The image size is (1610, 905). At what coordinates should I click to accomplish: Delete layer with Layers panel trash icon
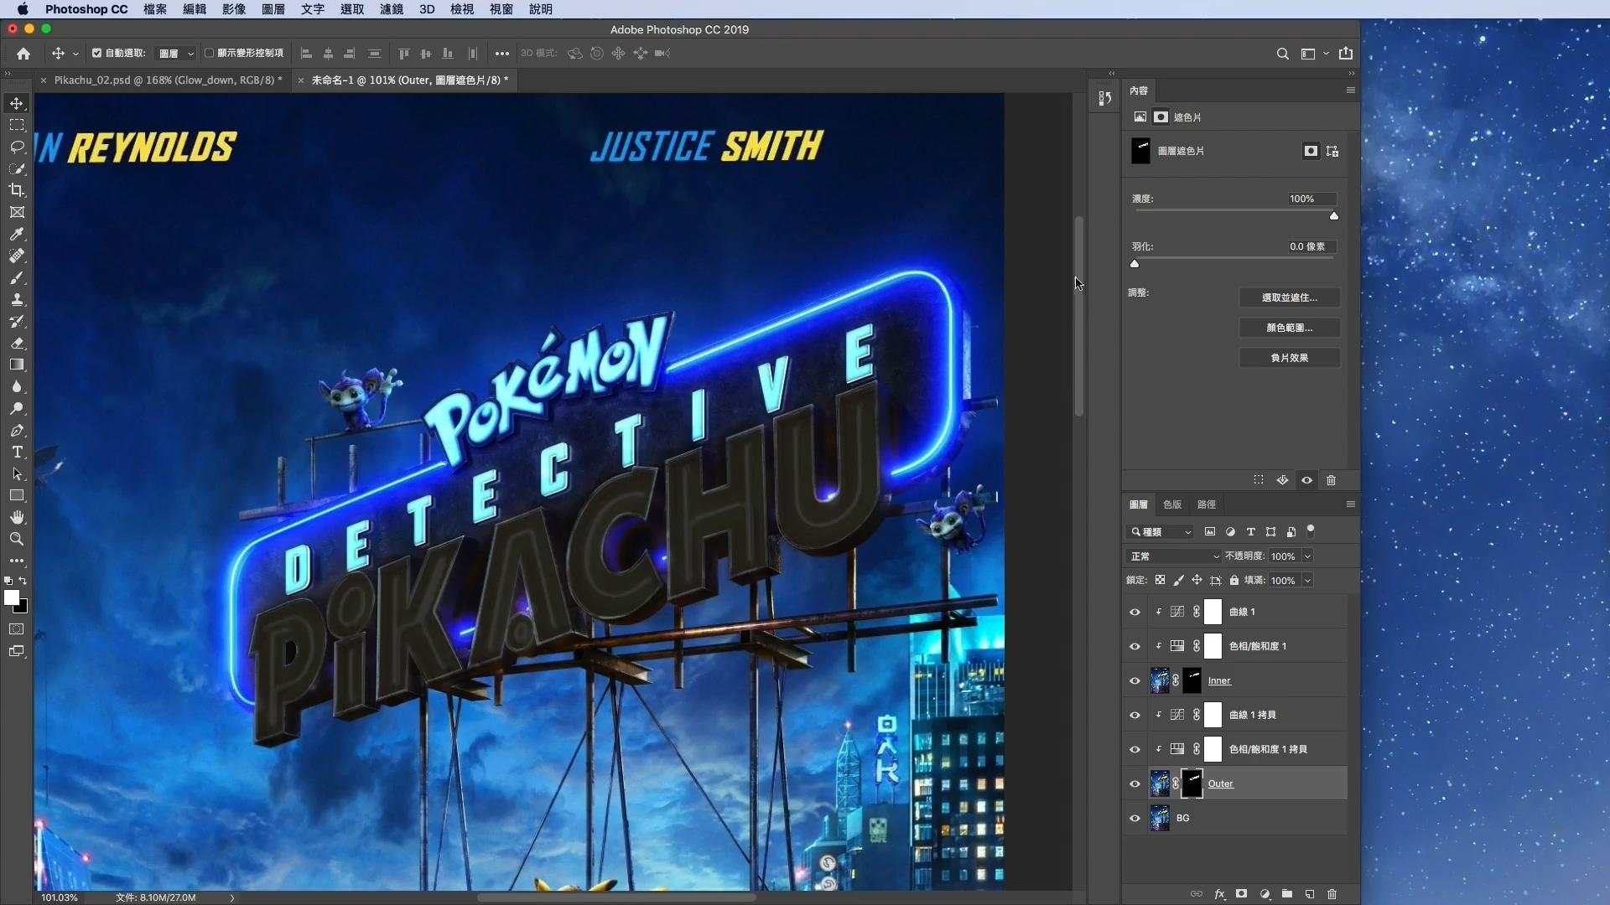[x=1332, y=894]
